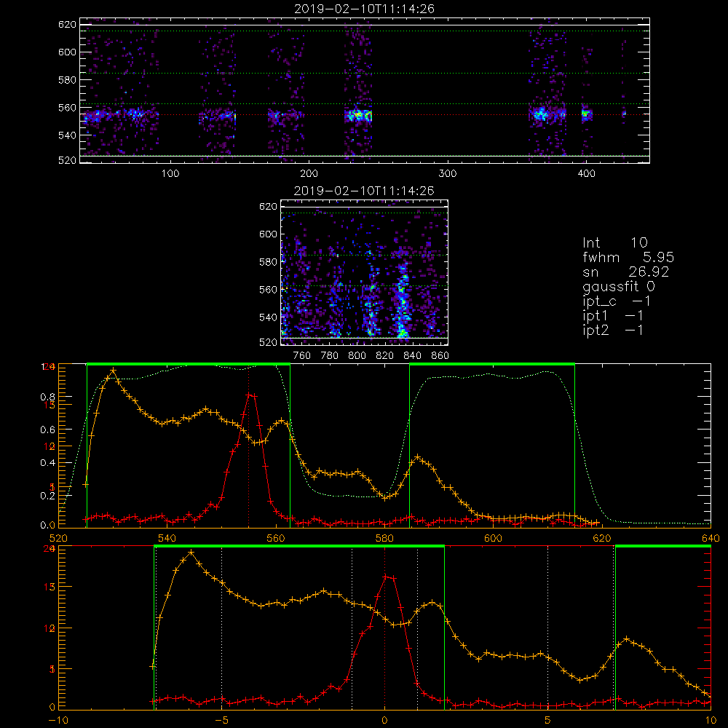Click the 'gaussfit 0' parameter line

pos(618,286)
